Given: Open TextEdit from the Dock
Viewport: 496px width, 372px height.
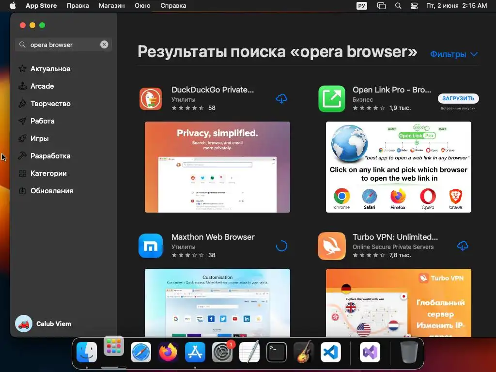Looking at the screenshot, I should (249, 352).
